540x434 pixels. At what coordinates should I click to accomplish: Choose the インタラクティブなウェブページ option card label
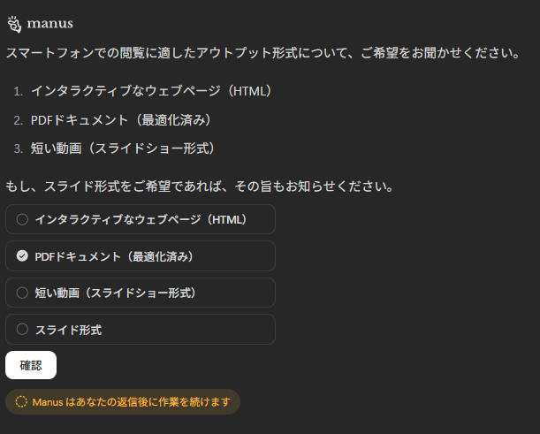[x=141, y=219]
